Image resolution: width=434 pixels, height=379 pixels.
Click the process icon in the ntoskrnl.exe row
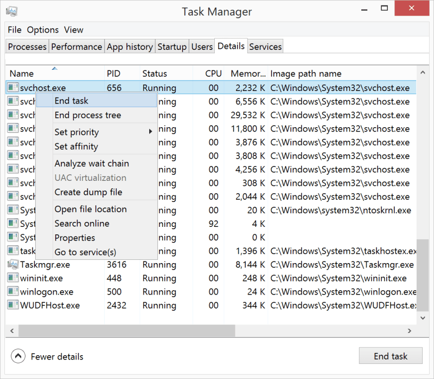point(12,210)
